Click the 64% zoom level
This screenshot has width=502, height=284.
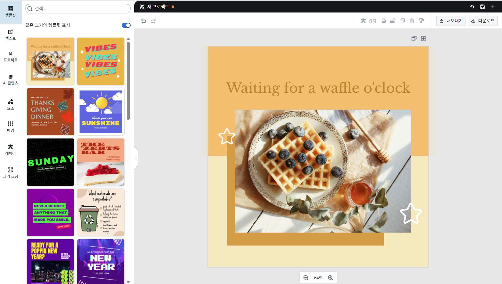318,278
